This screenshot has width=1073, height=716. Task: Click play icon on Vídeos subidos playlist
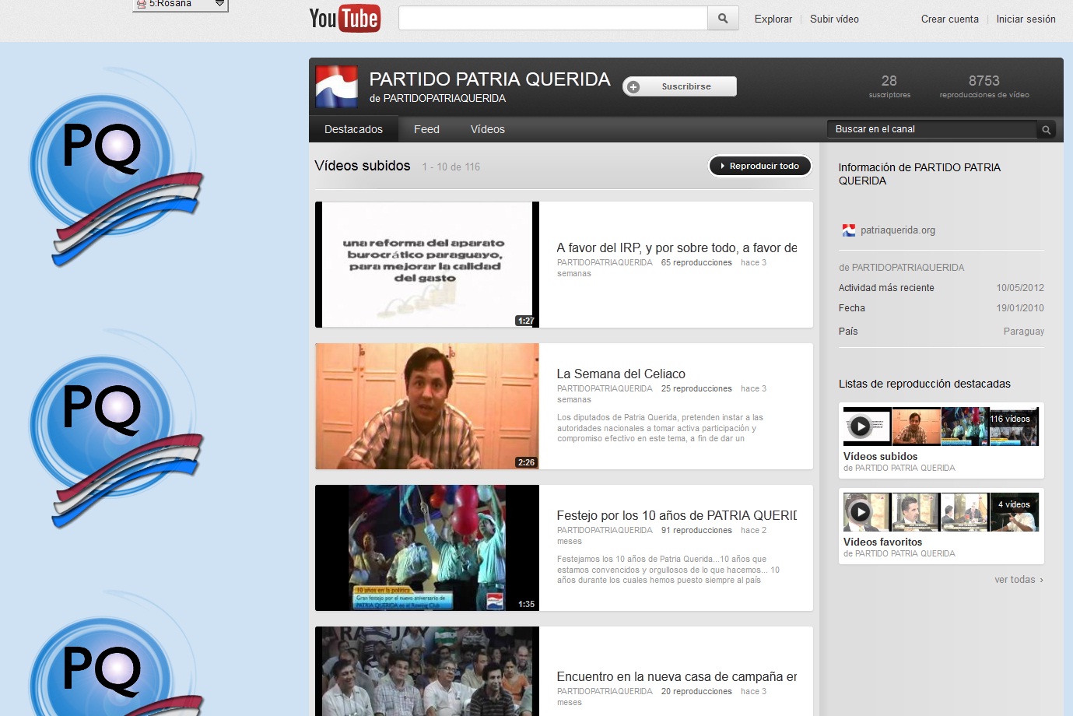(860, 426)
